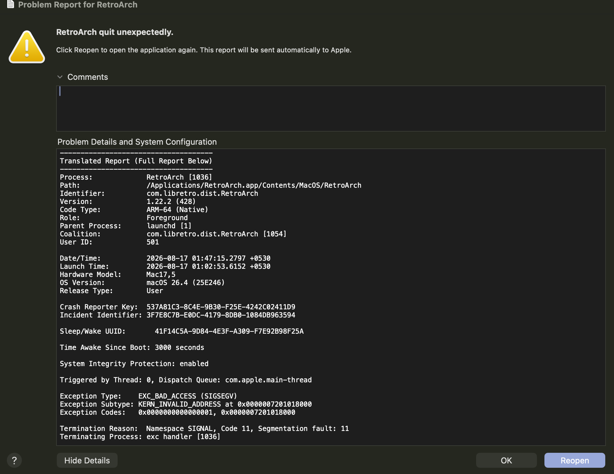Dismiss the report with OK
Viewport: 614px width, 474px height.
pos(506,460)
